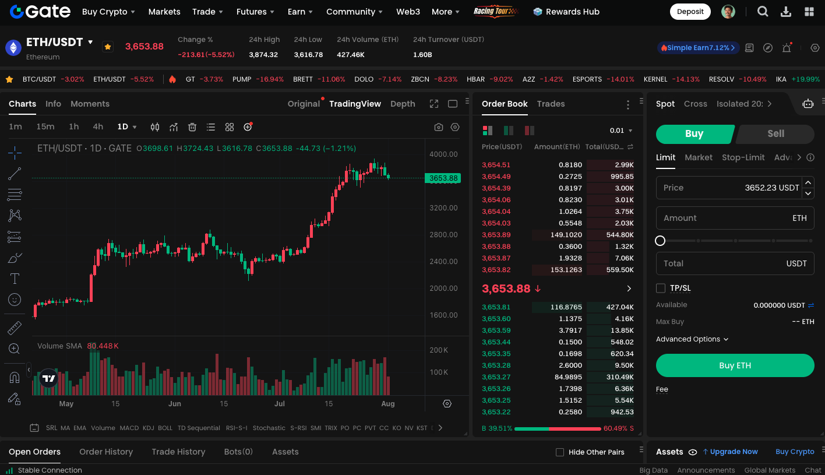Screen dimensions: 825x475
Task: Click the Announcements footer link
Action: click(x=706, y=470)
